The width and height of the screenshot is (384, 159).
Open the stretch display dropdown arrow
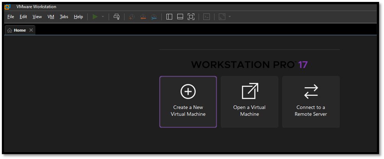coord(230,17)
